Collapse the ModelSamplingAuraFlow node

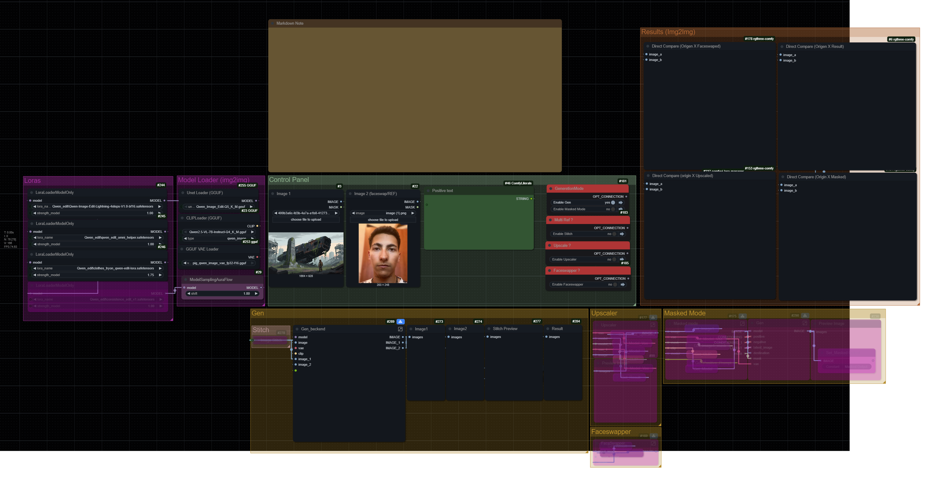tap(186, 280)
